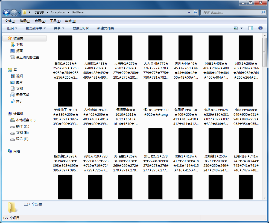The image size is (269, 223).
Task: Open 本地磁盘 (C:) drive
Action: tap(26, 120)
